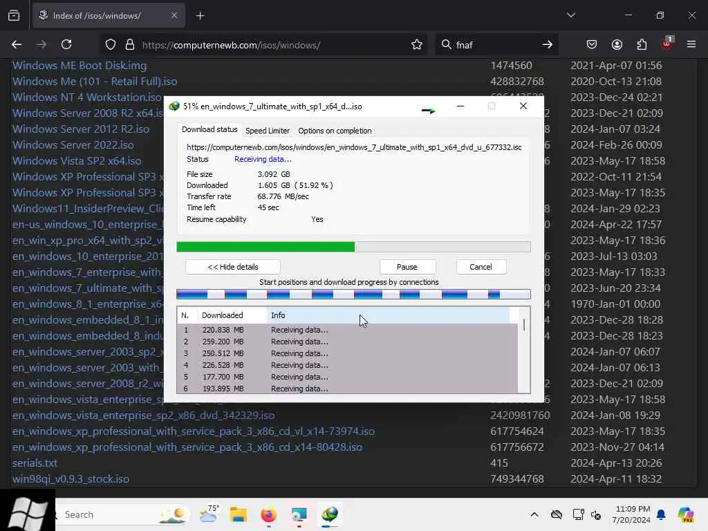Screen dimensions: 708x531
Task: Open tracking protection shield icon
Action: point(111,45)
